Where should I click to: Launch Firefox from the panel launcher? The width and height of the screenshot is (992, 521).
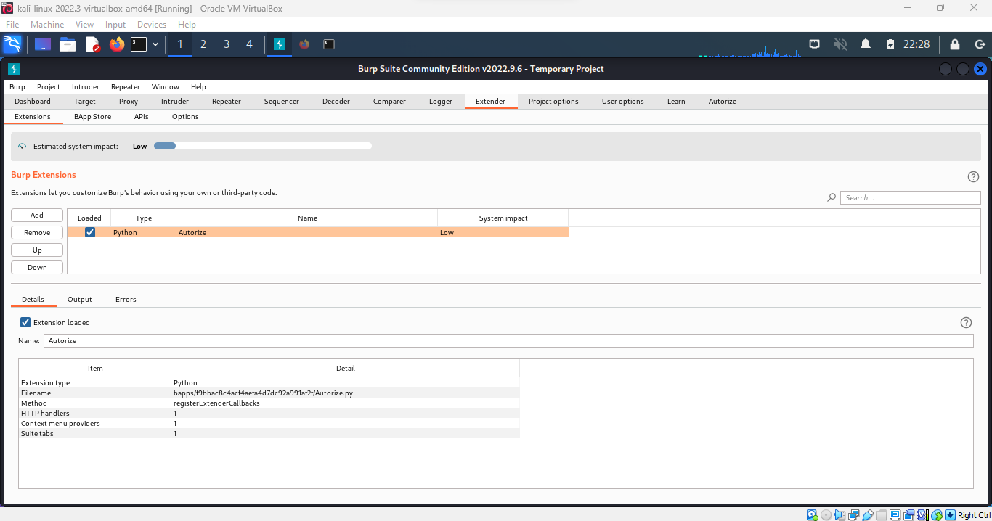click(x=117, y=44)
